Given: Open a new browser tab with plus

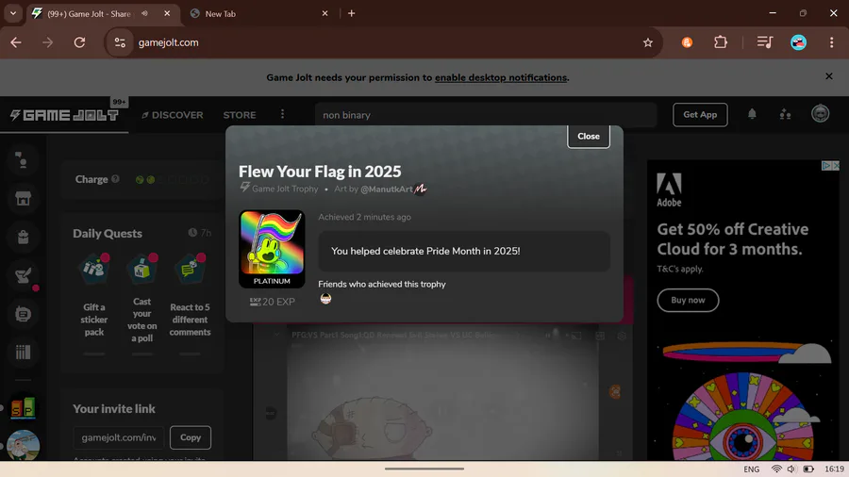Looking at the screenshot, I should click(x=352, y=13).
